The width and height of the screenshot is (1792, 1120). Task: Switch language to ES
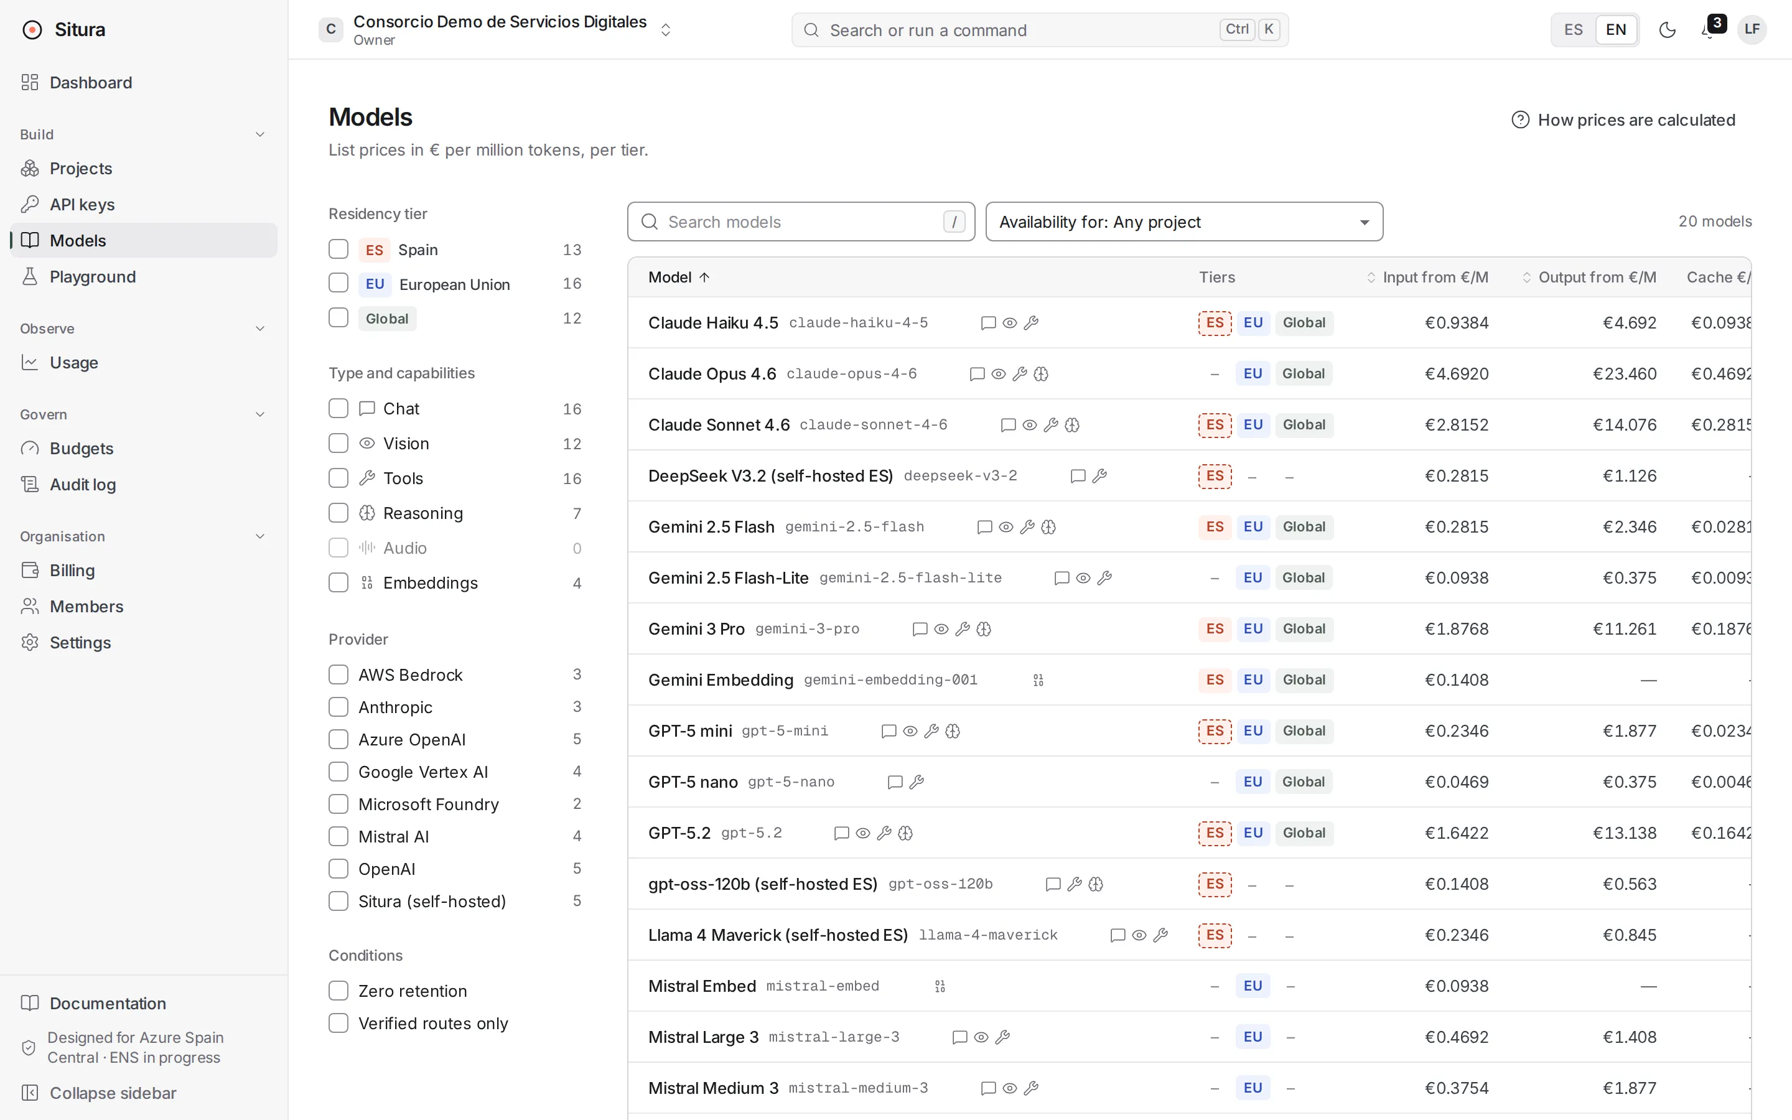coord(1574,30)
